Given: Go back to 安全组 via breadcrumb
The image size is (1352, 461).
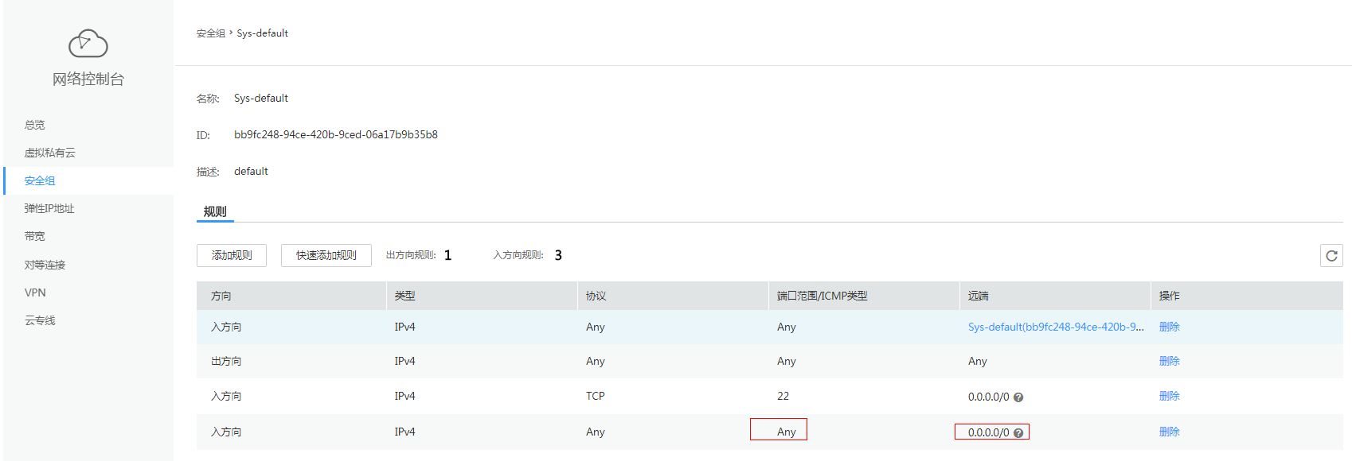Looking at the screenshot, I should [211, 33].
